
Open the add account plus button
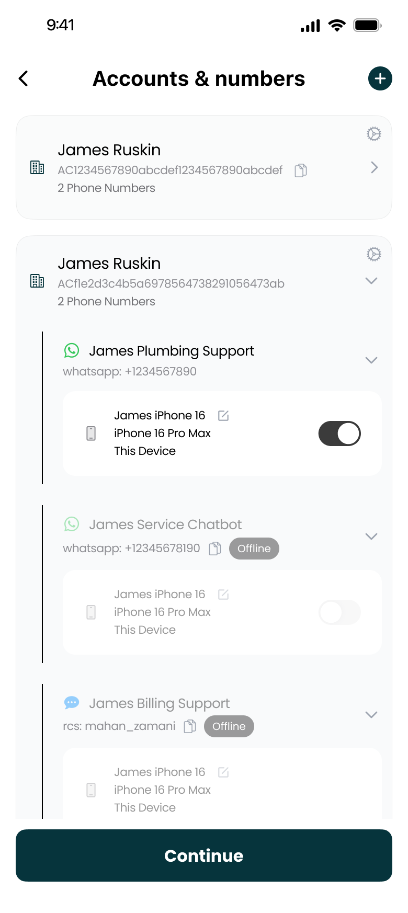click(380, 78)
